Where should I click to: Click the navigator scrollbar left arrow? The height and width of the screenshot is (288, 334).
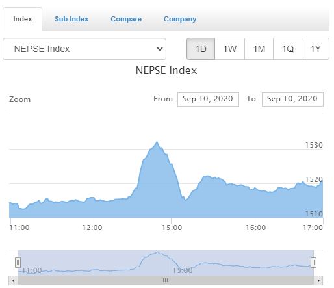click(x=14, y=281)
